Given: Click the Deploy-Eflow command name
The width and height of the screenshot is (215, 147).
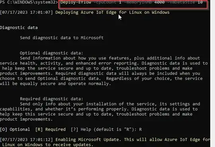Looking at the screenshot, I should (x=76, y=2).
